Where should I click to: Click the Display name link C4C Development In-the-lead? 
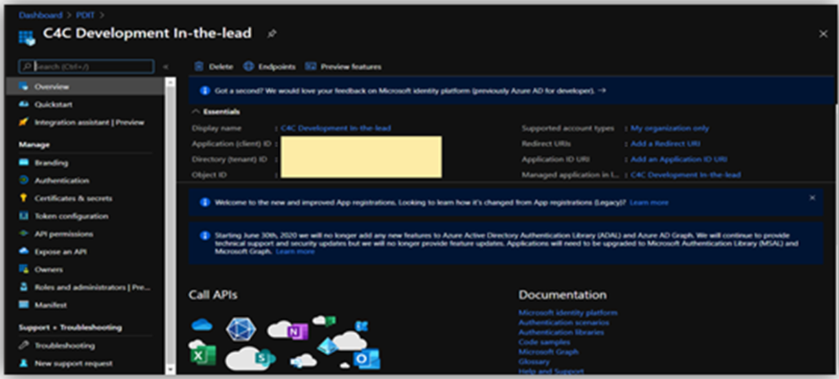[x=336, y=128]
